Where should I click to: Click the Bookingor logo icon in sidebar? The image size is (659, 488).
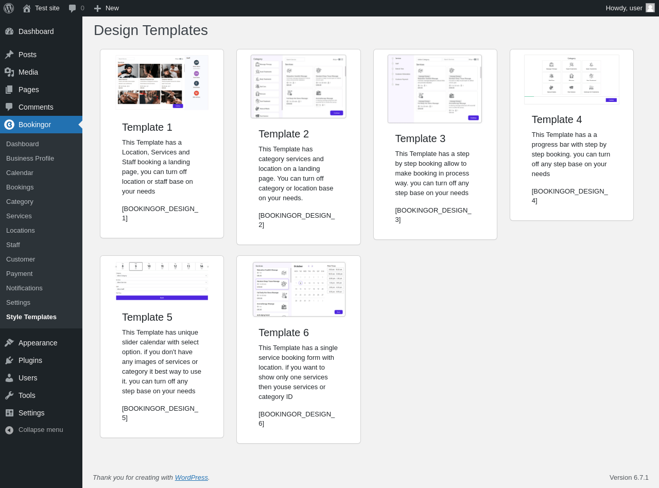click(9, 125)
